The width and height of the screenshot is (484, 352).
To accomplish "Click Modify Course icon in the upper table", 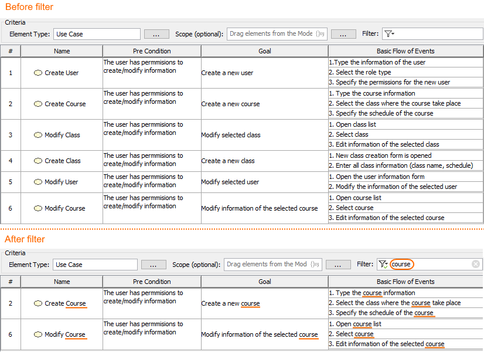I will point(38,208).
